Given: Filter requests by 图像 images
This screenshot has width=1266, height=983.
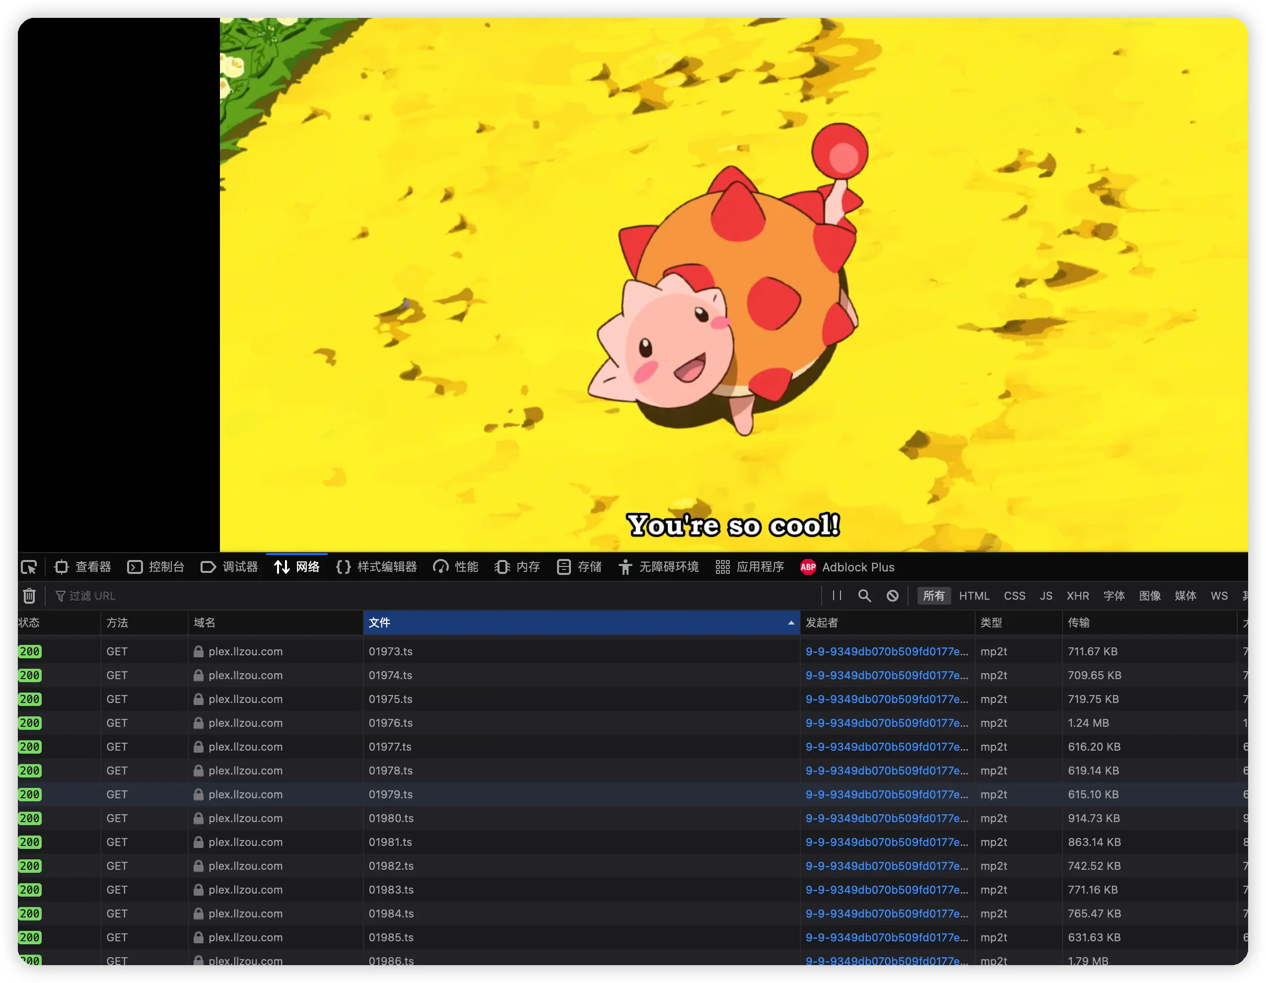Looking at the screenshot, I should click(1149, 596).
